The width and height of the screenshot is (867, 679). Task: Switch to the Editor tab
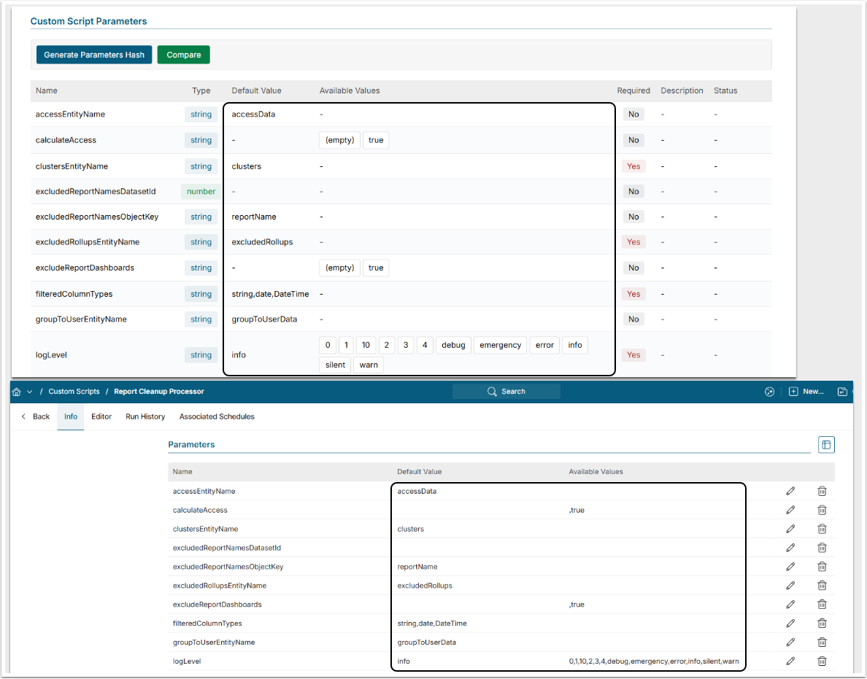(101, 416)
